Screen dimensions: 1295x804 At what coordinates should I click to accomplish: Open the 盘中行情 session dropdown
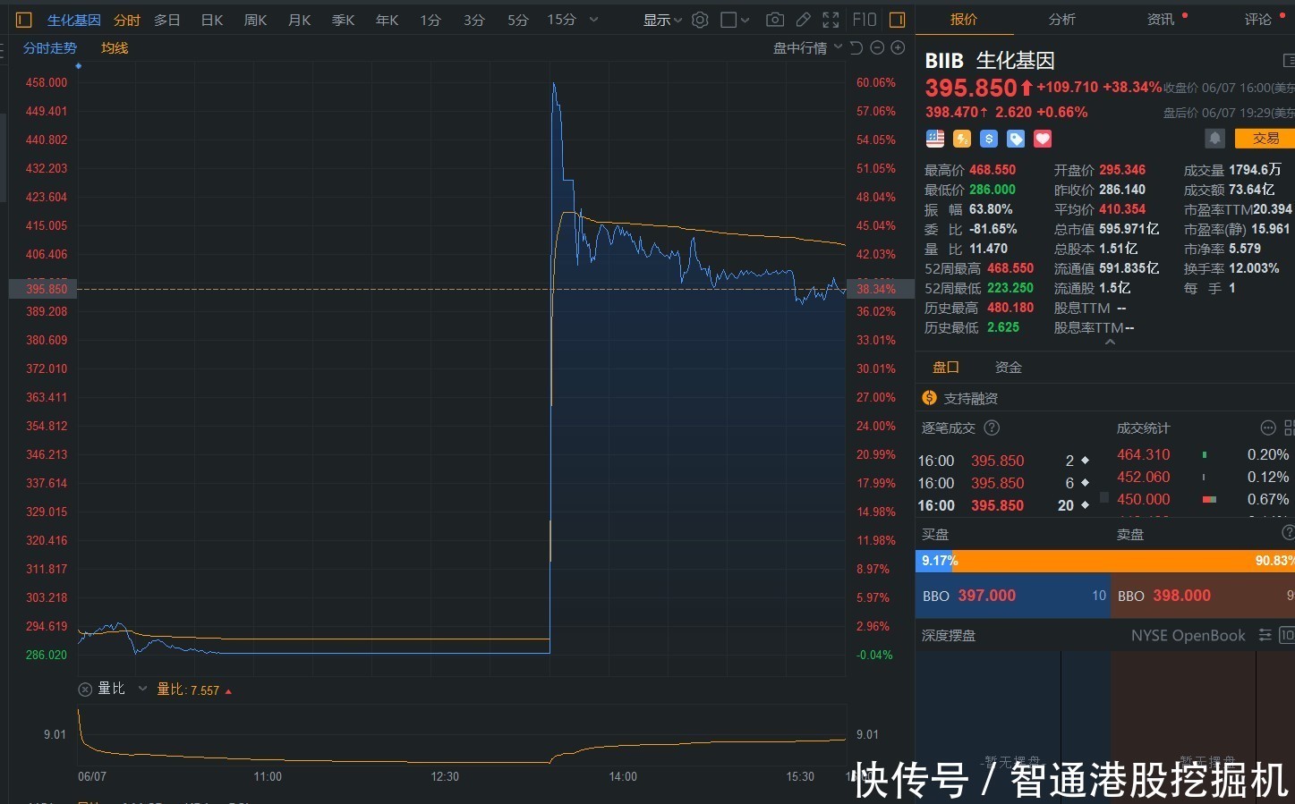[x=806, y=47]
